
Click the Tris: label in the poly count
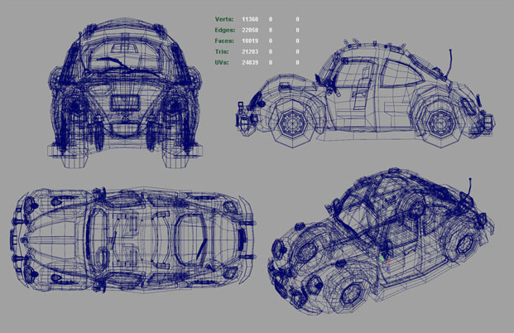tap(222, 52)
